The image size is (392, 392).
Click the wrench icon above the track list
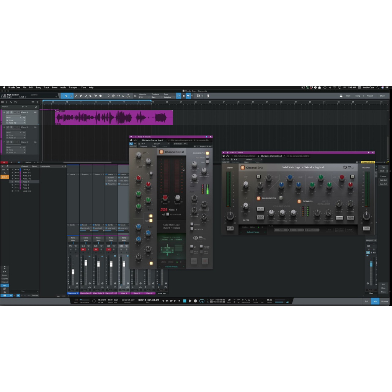click(x=11, y=102)
